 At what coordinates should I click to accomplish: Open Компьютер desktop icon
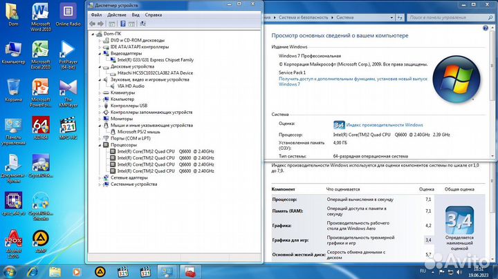pos(13,52)
